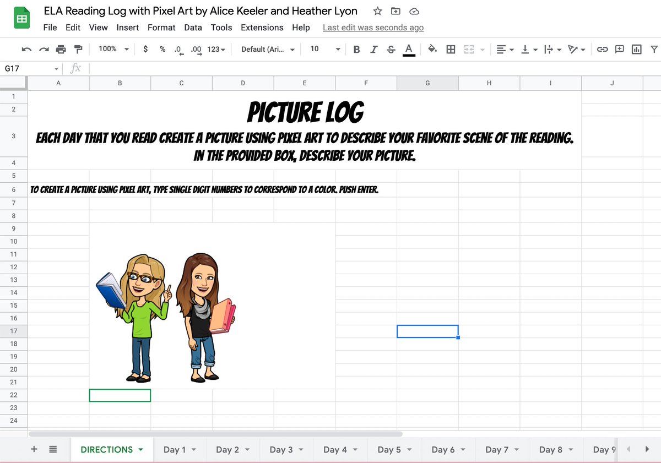Open the View menu
The image size is (661, 463).
tap(98, 28)
